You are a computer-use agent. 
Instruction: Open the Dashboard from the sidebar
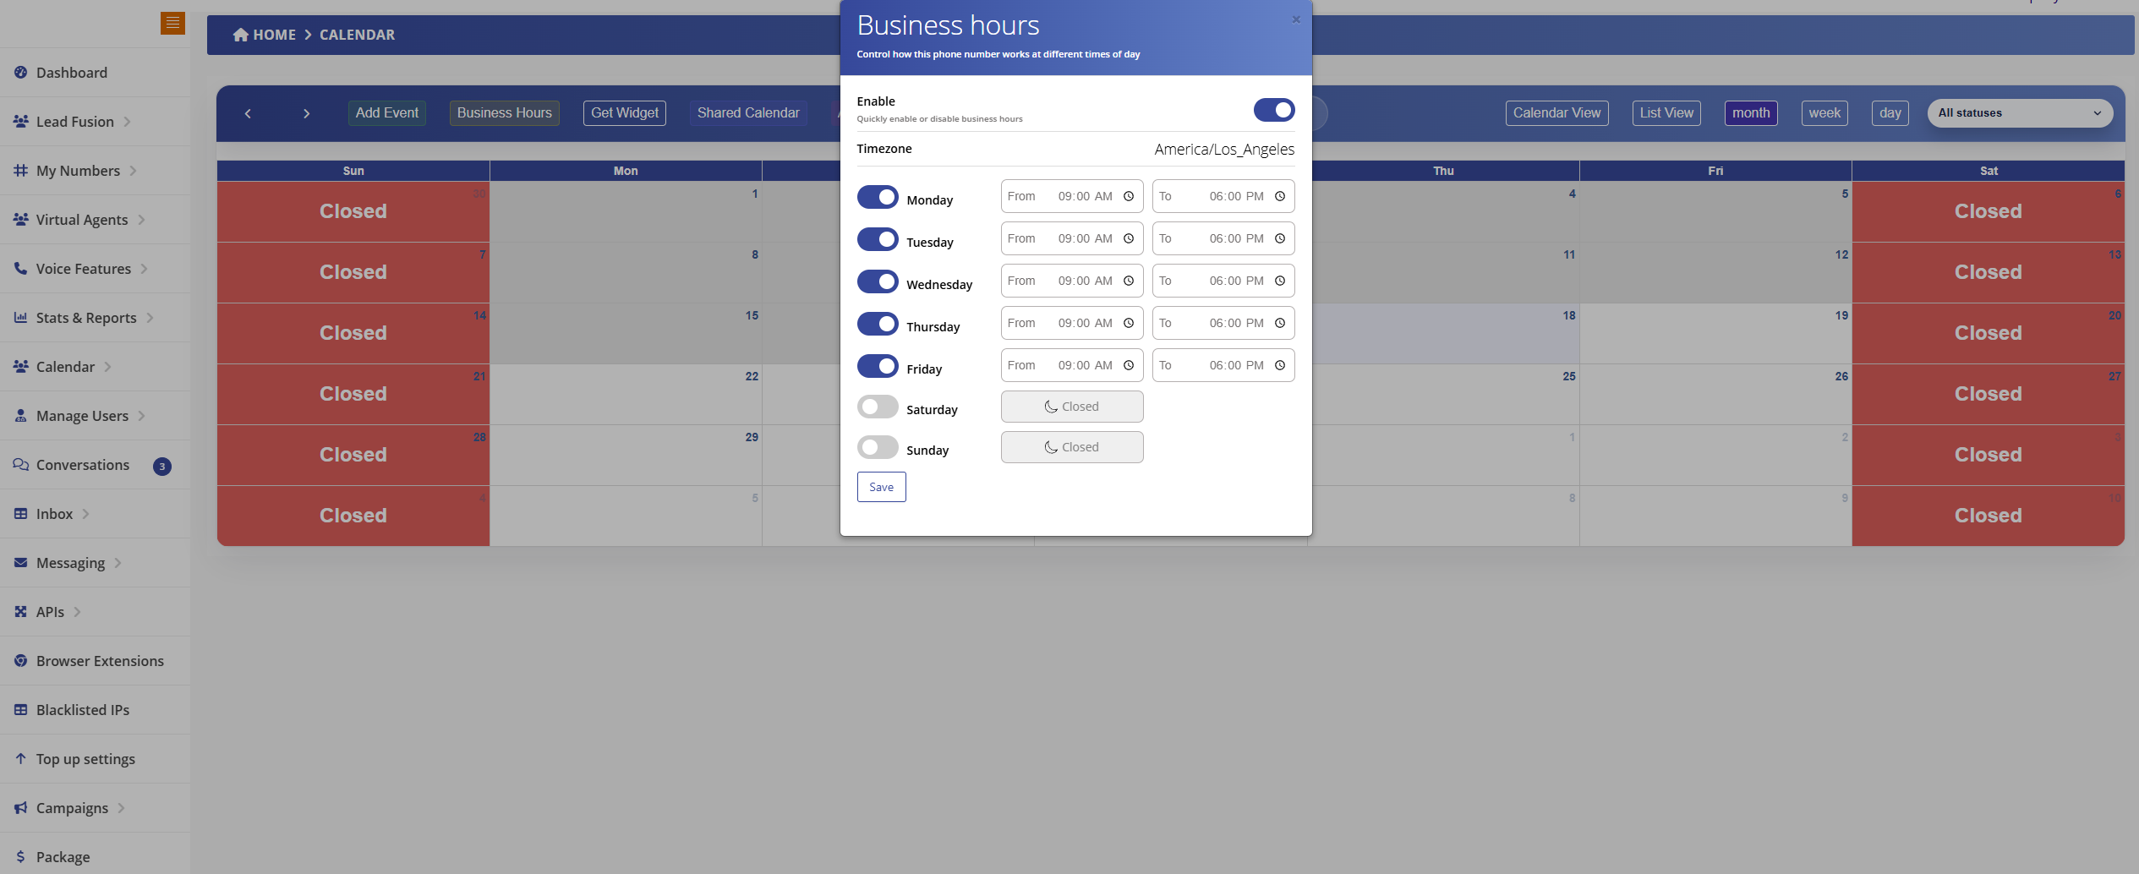[71, 73]
